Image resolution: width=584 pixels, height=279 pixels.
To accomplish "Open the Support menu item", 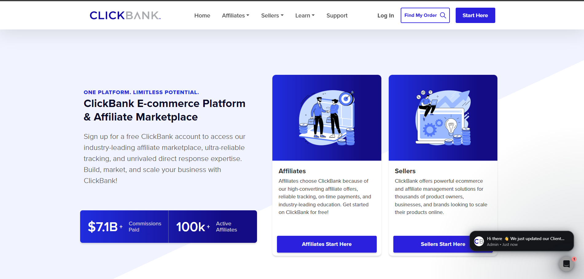I will [337, 15].
